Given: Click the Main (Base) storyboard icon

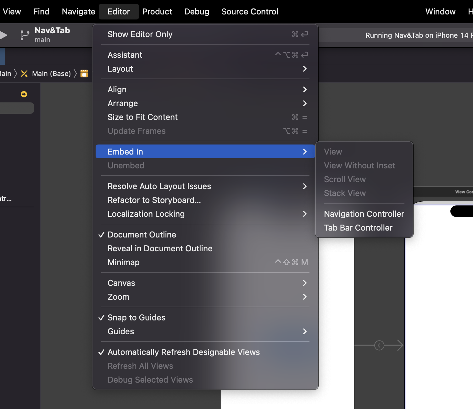Looking at the screenshot, I should (24, 74).
